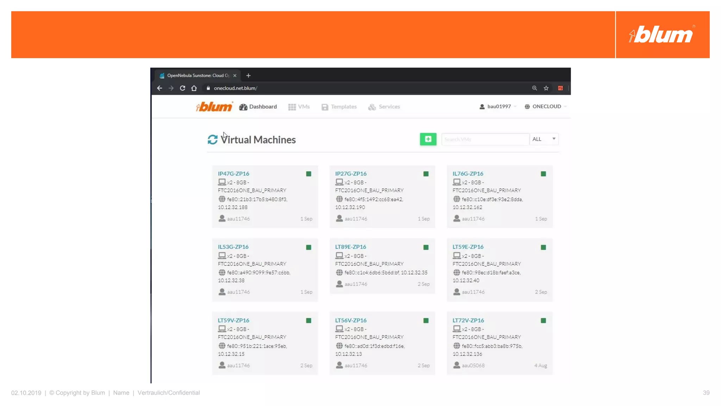Open the IL76G-ZP16 virtual machine link
721x406 pixels.
pos(468,174)
